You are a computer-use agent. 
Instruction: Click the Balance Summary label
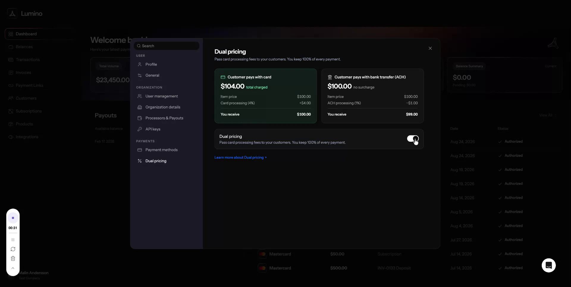pyautogui.click(x=469, y=66)
